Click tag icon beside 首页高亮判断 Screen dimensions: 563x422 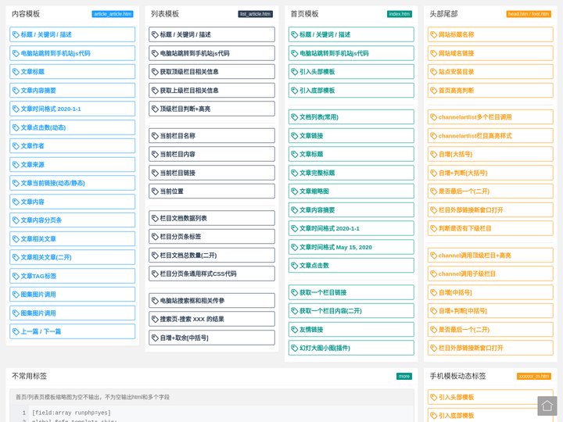coord(434,91)
